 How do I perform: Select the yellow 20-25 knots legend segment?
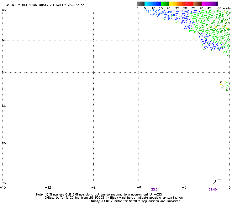click(173, 4)
